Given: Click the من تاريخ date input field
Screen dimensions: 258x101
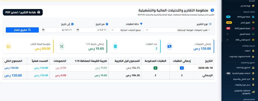Looking at the screenshot, I should coord(91,30).
